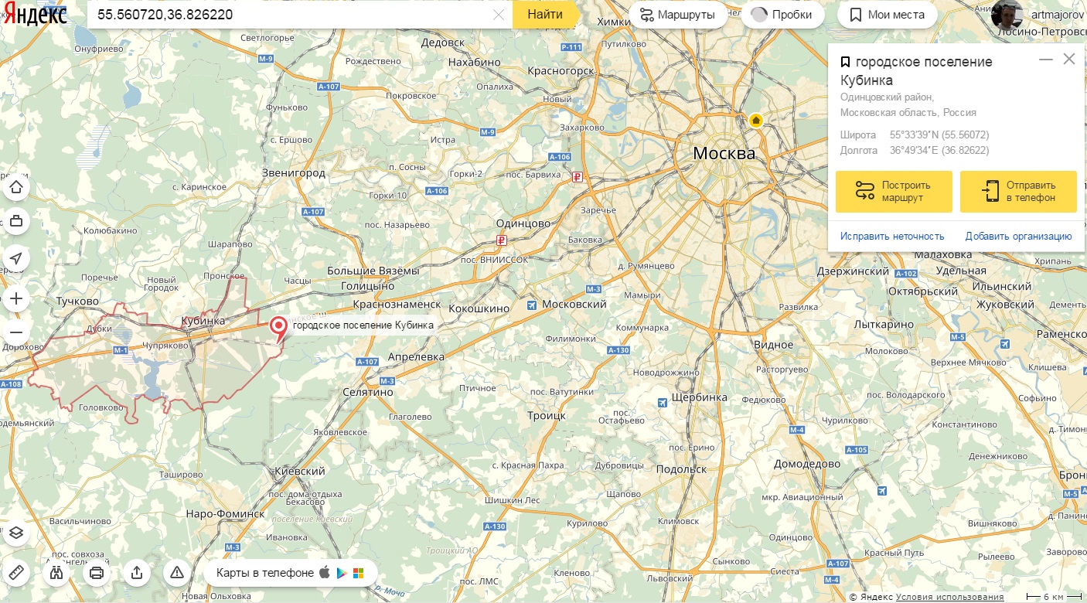The width and height of the screenshot is (1087, 603).
Task: Open Мои места bookmarks
Action: (x=887, y=15)
